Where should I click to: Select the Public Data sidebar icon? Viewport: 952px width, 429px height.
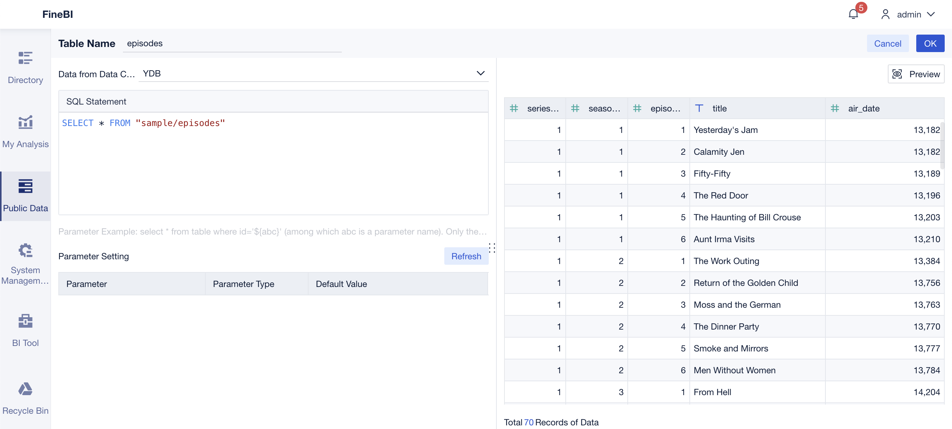25,186
